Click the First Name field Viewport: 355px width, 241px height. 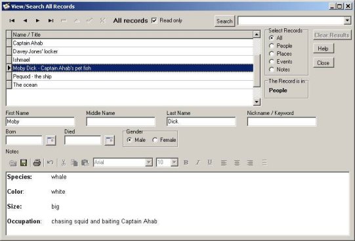coord(40,121)
